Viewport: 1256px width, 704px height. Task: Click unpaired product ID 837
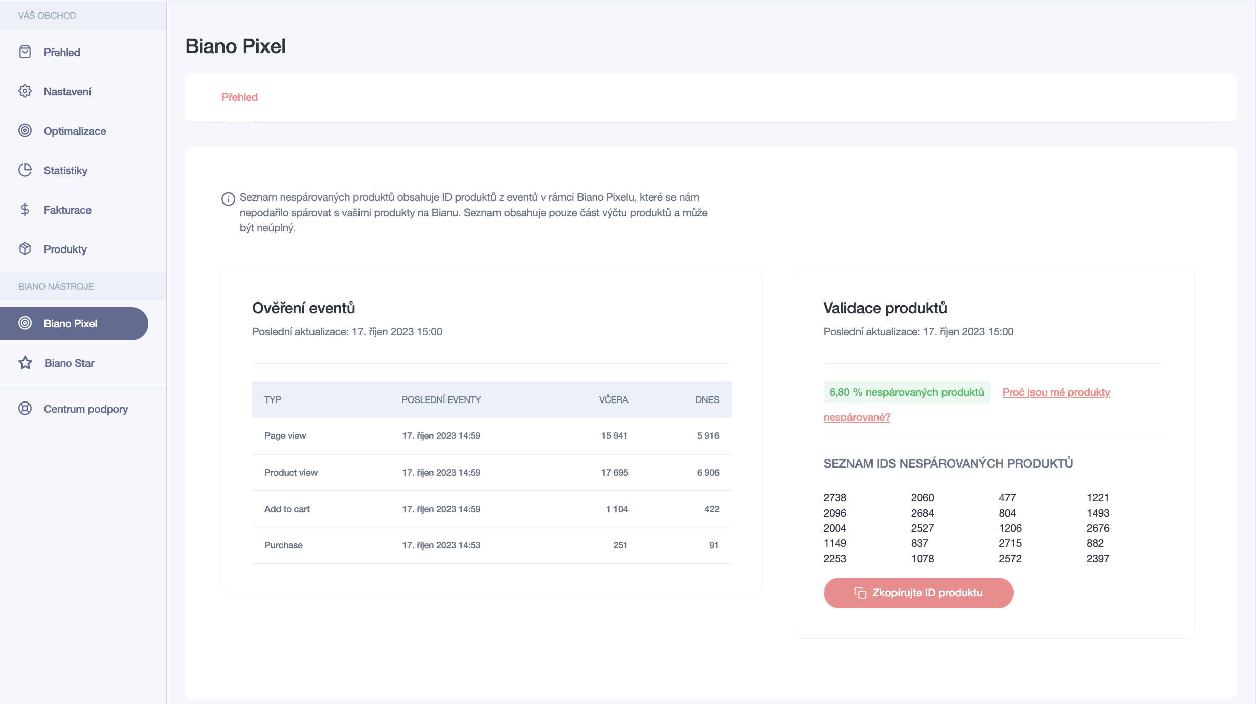tap(920, 543)
